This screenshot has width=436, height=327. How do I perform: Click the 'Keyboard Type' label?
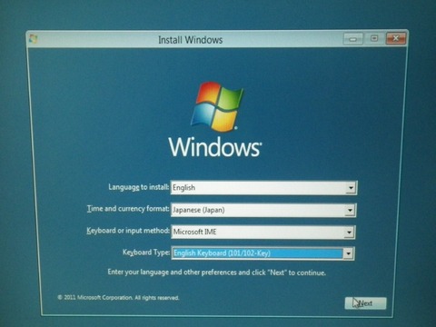[x=146, y=253]
